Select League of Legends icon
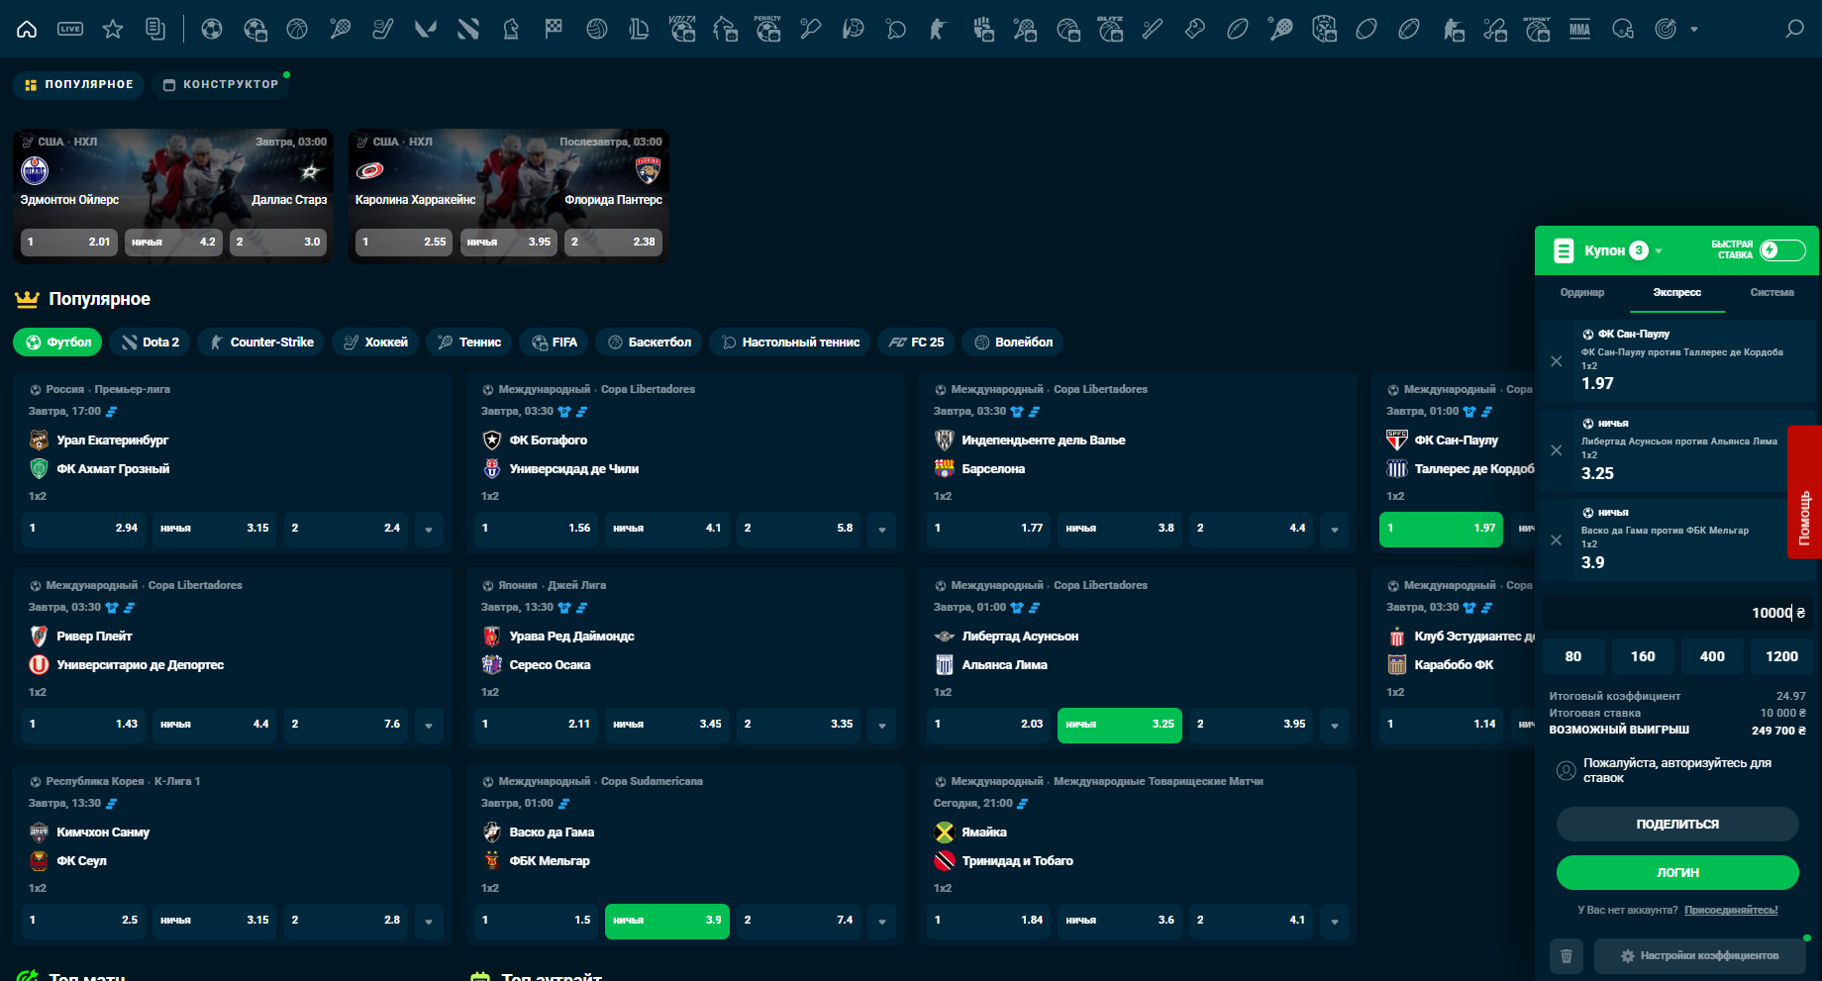The width and height of the screenshot is (1822, 981). click(640, 29)
